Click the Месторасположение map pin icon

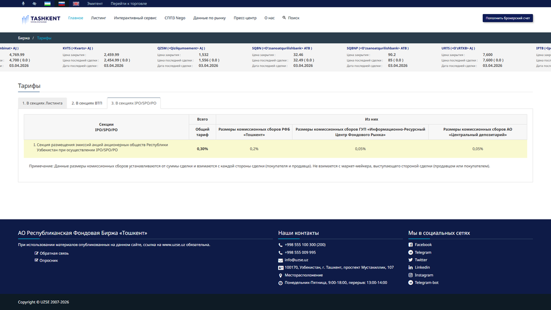(x=280, y=276)
